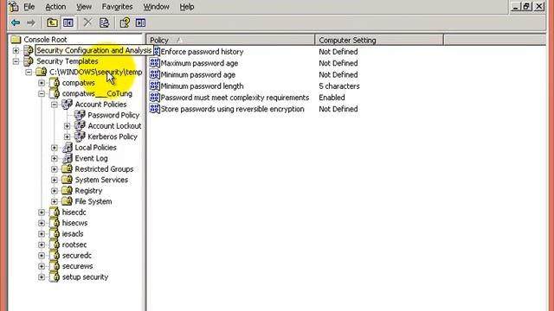
Task: Restore the MMC child window
Action: click(527, 6)
